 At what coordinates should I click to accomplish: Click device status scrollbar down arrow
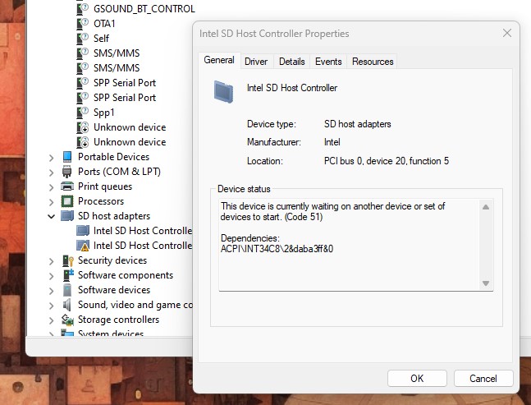pyautogui.click(x=486, y=283)
